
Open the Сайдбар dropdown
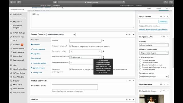[x=154, y=45]
